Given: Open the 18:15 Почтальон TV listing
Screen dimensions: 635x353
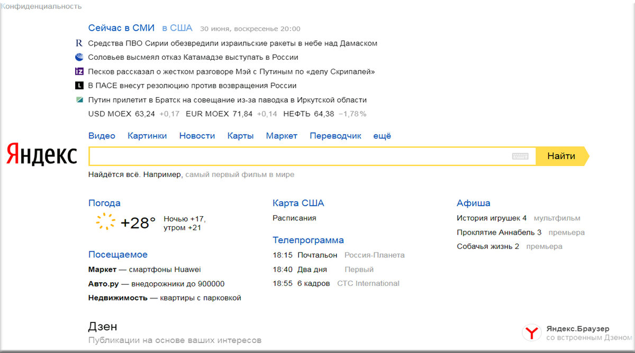Looking at the screenshot, I should pyautogui.click(x=305, y=255).
